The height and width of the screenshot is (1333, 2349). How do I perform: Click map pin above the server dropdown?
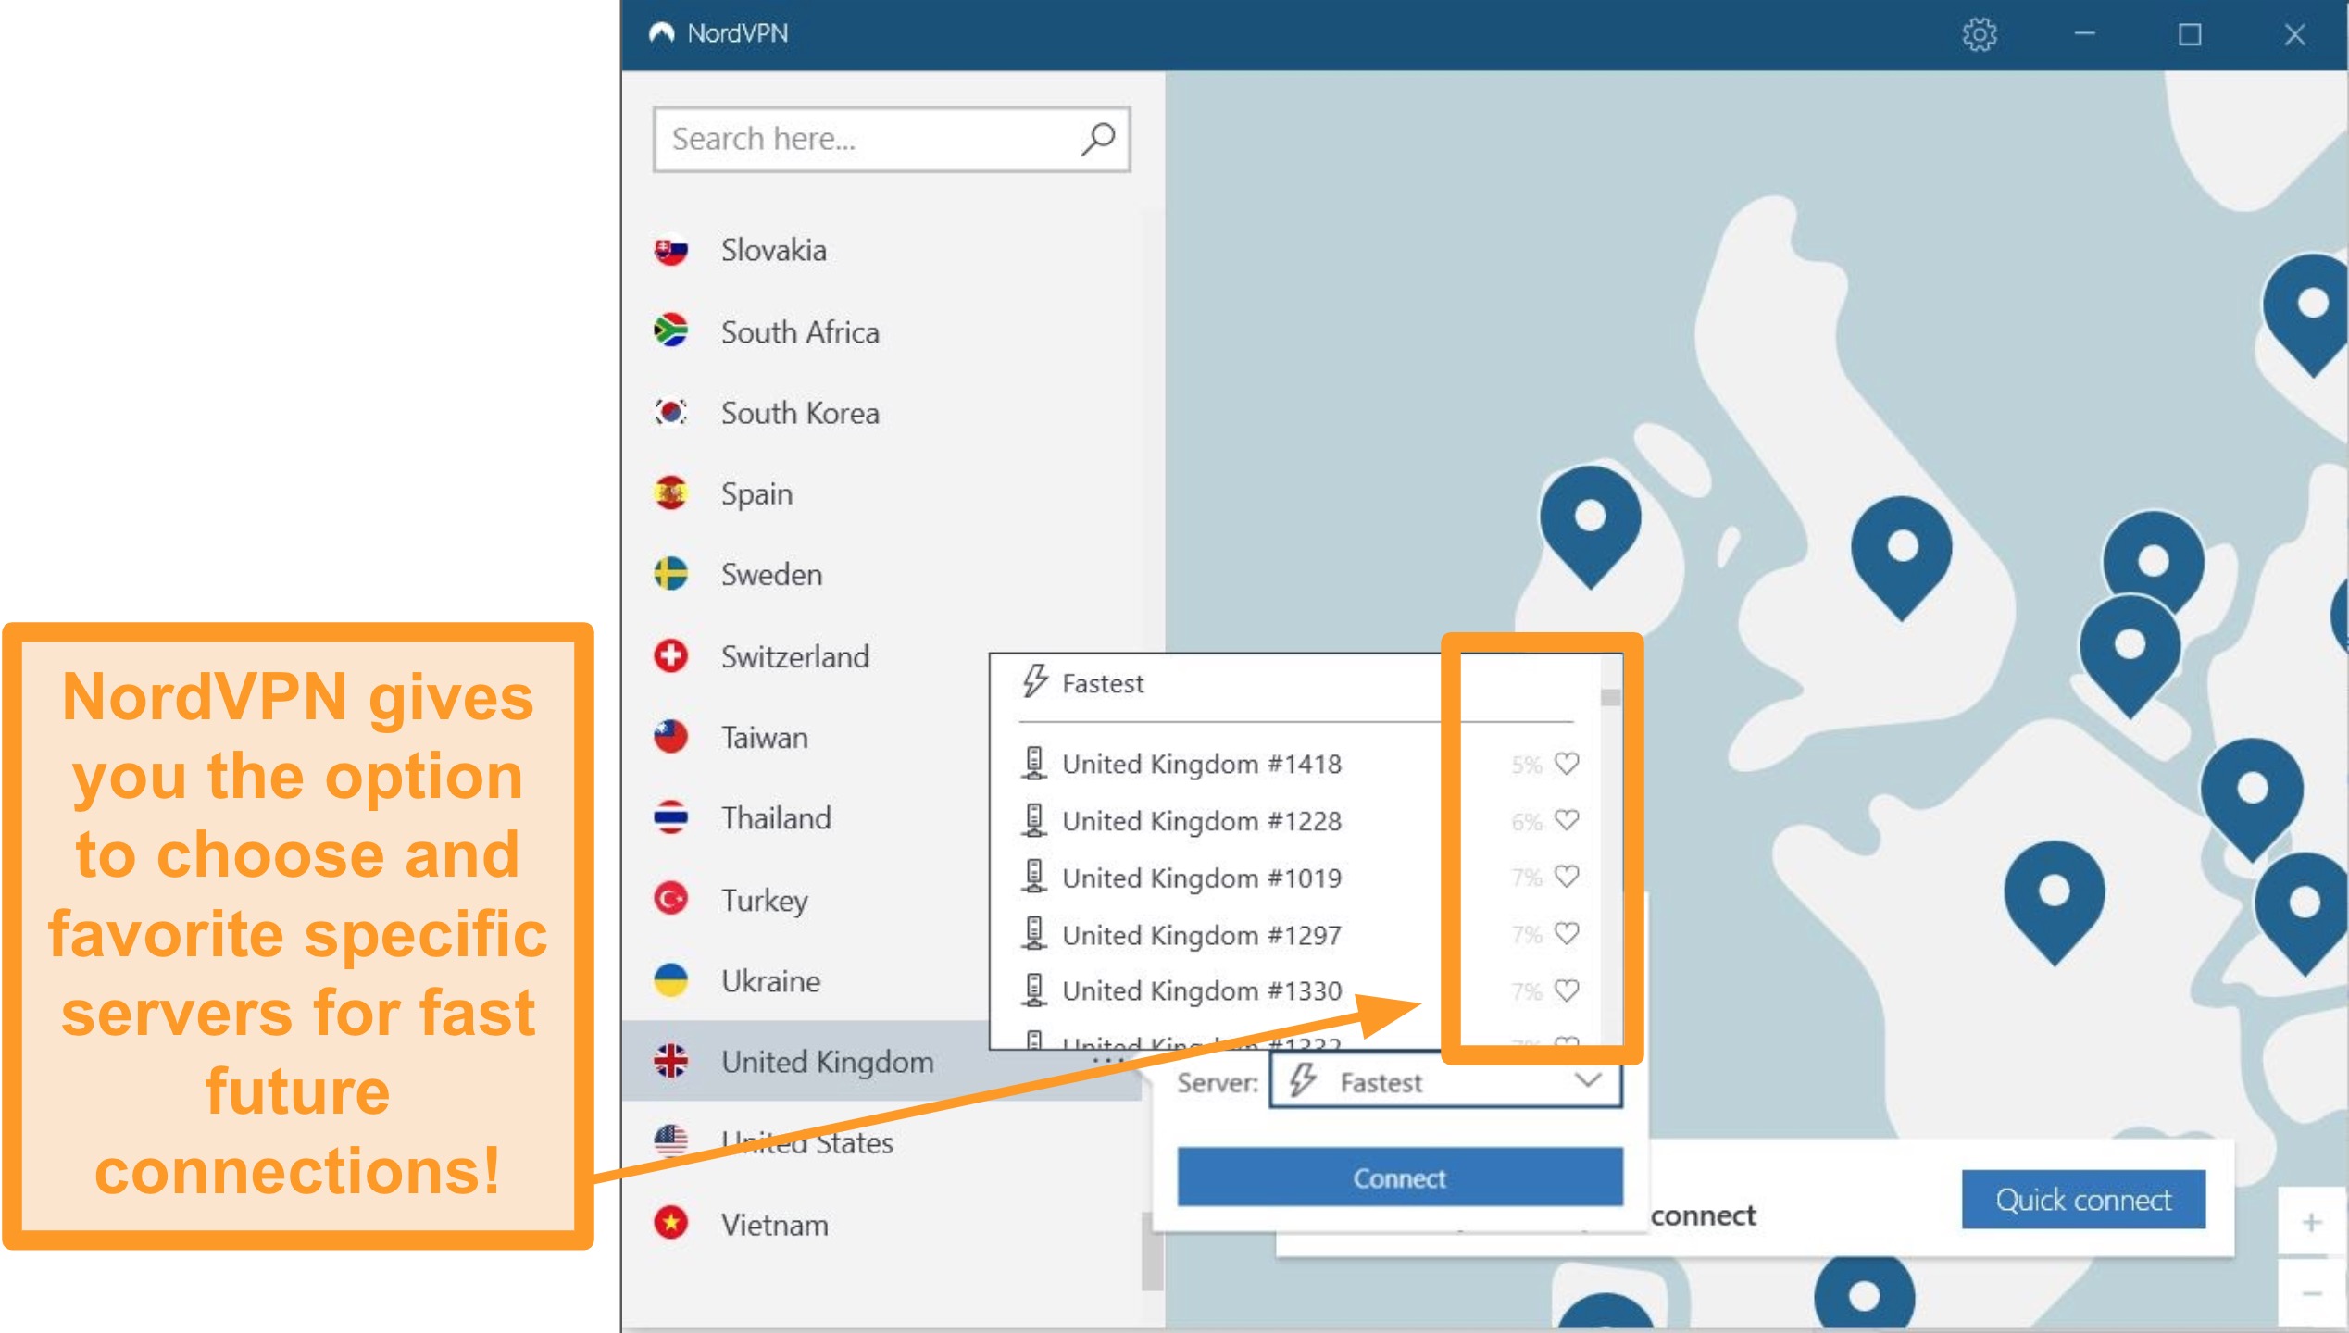point(1589,526)
